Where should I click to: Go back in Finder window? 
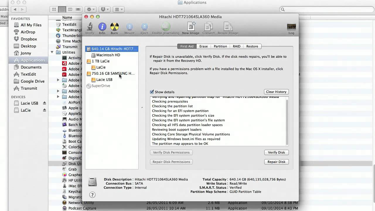[15, 9]
